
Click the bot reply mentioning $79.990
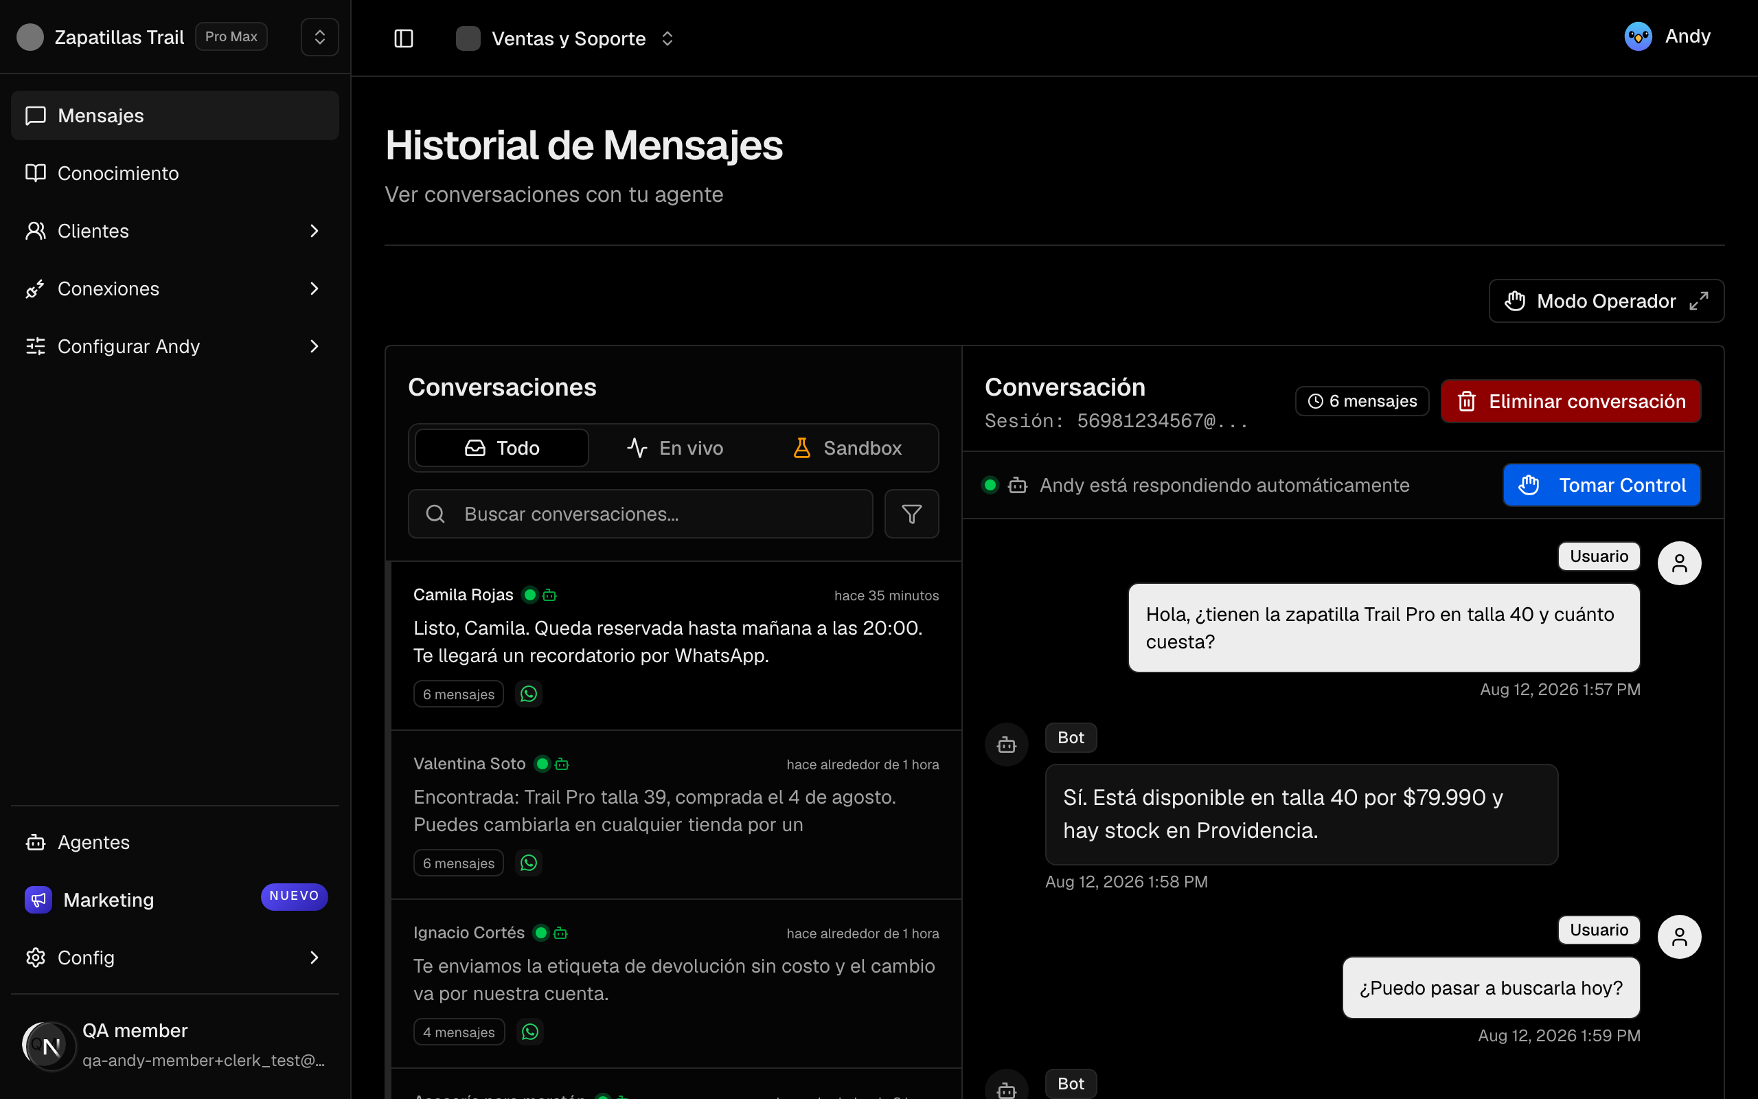point(1301,814)
